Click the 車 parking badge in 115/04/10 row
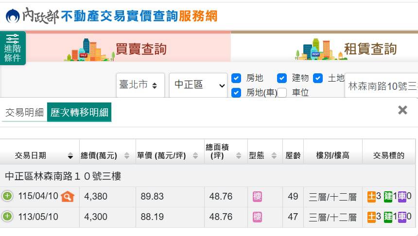Image resolution: width=418 pixels, height=236 pixels. pyautogui.click(x=402, y=197)
